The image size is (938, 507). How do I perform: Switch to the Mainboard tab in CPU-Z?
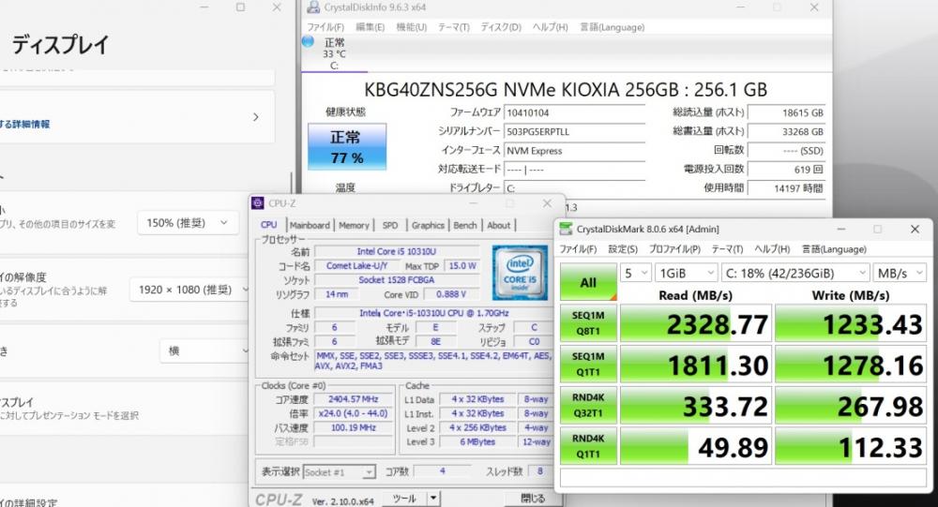(x=310, y=225)
